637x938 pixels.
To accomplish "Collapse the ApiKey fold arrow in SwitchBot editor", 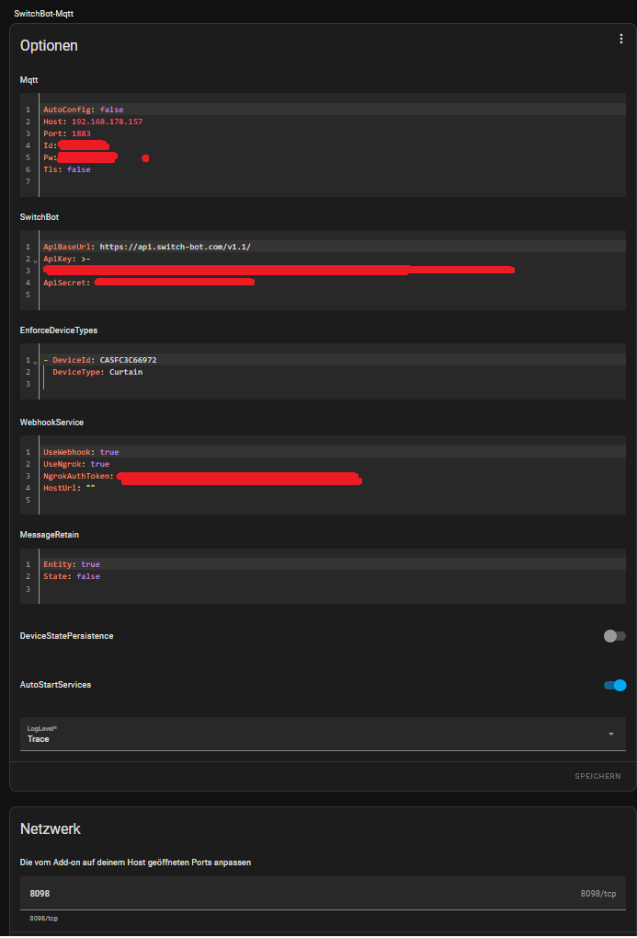I will [35, 261].
